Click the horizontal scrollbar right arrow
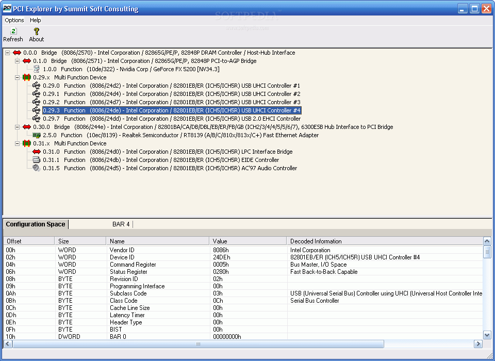 point(478,343)
